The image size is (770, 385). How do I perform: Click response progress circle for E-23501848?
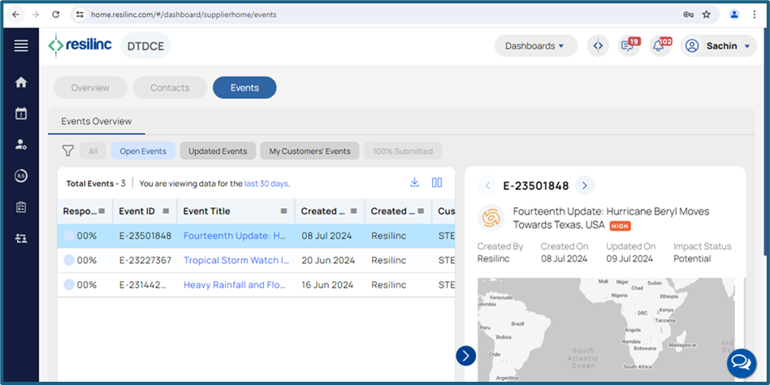click(x=69, y=236)
